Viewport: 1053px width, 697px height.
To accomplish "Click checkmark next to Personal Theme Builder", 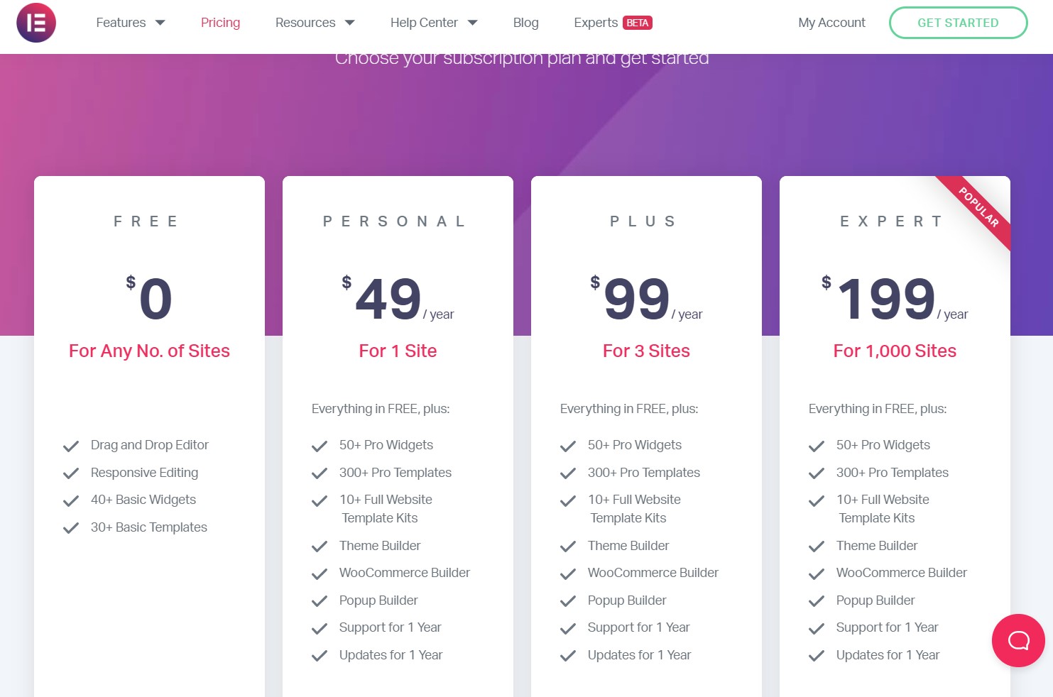I will [320, 547].
